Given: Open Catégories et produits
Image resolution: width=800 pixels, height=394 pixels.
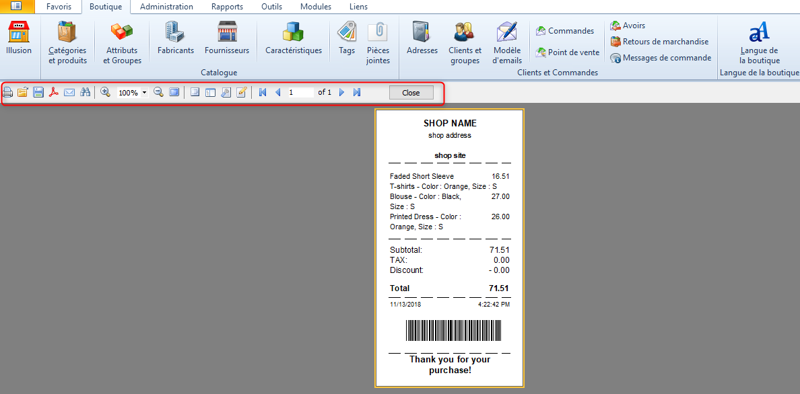Looking at the screenshot, I should pos(67,42).
